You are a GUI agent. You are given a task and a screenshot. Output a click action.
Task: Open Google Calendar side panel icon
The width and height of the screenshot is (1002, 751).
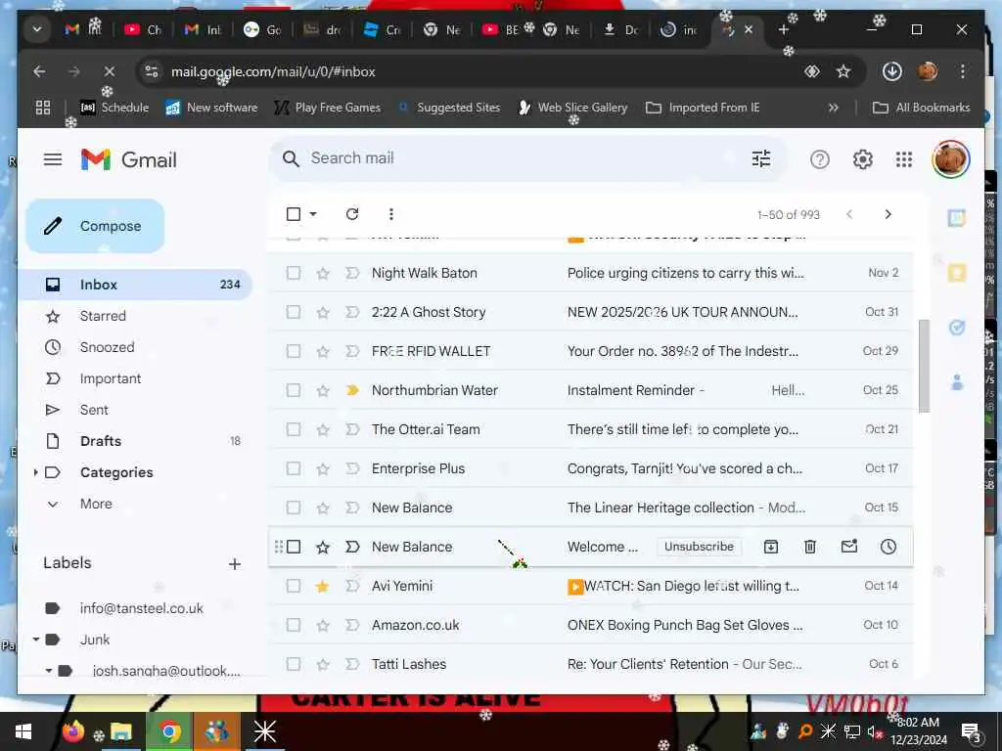(957, 218)
